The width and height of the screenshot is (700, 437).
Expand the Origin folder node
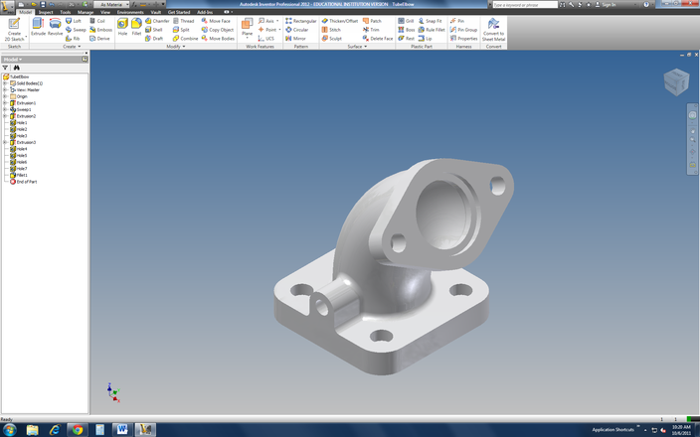coord(5,96)
